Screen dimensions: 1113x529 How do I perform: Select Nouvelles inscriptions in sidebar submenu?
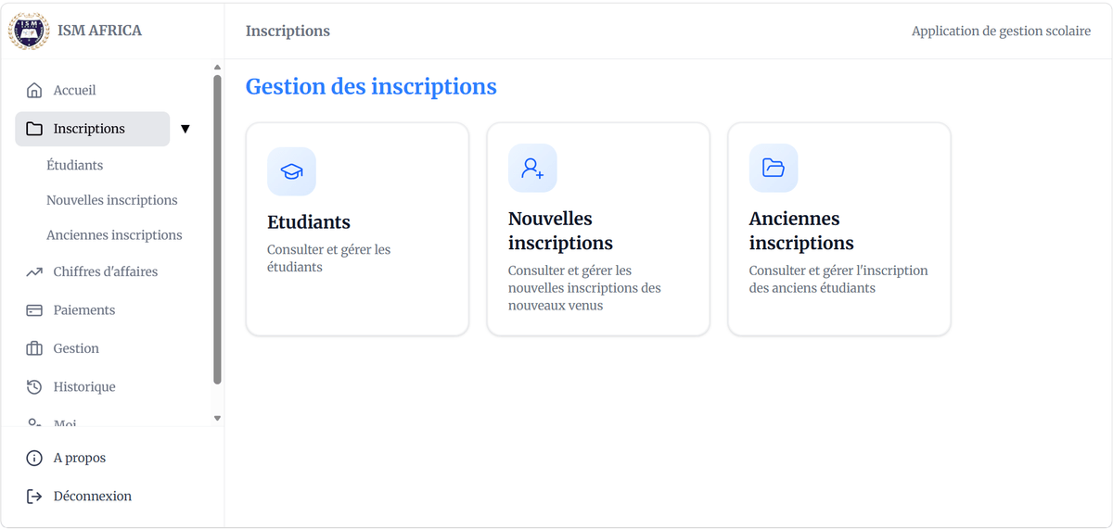tap(112, 200)
